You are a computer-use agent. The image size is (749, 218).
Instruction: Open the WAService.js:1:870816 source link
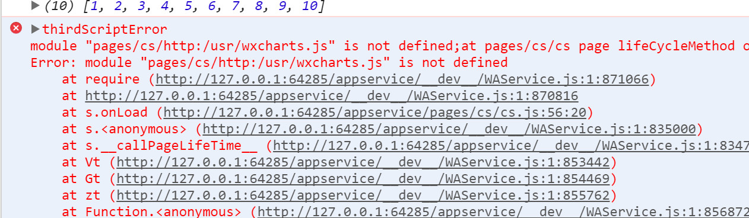(x=332, y=96)
